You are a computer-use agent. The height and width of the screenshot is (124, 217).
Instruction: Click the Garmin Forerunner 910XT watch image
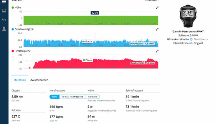point(188,16)
